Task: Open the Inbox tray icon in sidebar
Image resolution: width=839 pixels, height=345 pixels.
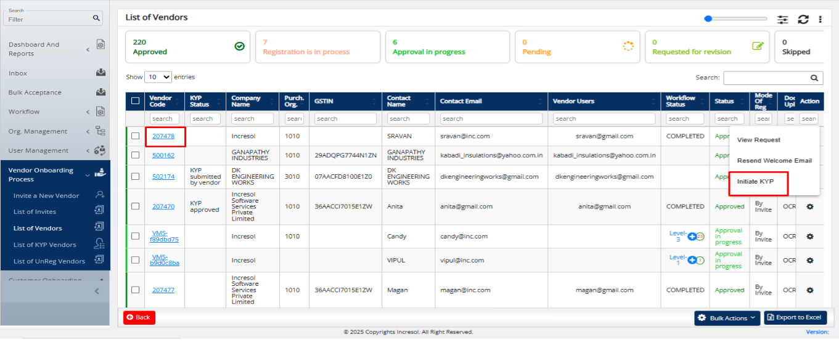Action: click(101, 73)
